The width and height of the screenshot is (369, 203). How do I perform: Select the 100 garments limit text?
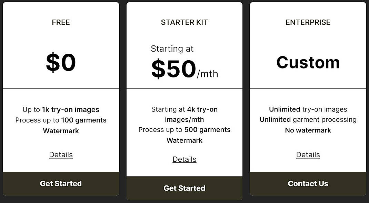[x=61, y=120]
